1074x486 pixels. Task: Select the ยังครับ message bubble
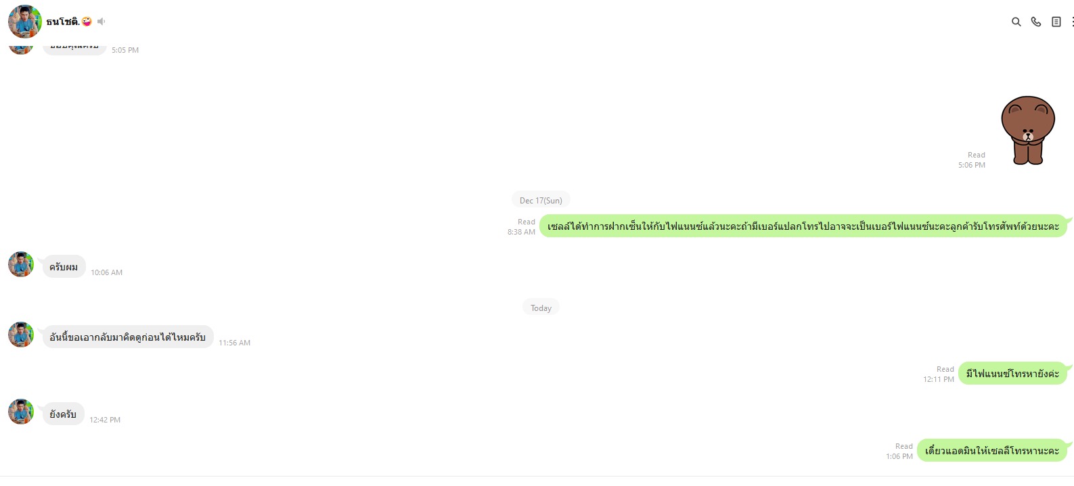[x=63, y=414]
